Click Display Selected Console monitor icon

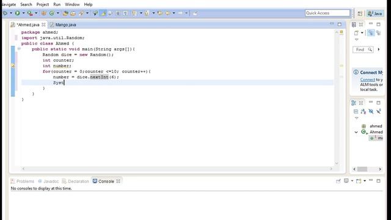point(346,181)
